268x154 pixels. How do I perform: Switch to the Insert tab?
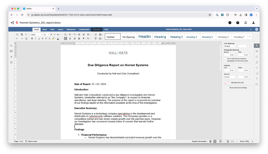[x=44, y=29]
